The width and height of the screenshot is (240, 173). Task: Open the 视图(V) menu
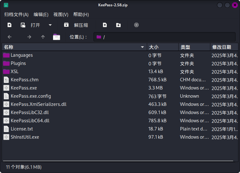61,14
